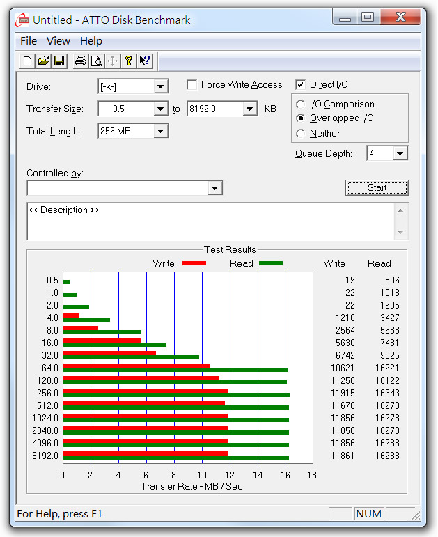The height and width of the screenshot is (537, 438).
Task: Click inside the Description text box
Action: tap(210, 221)
